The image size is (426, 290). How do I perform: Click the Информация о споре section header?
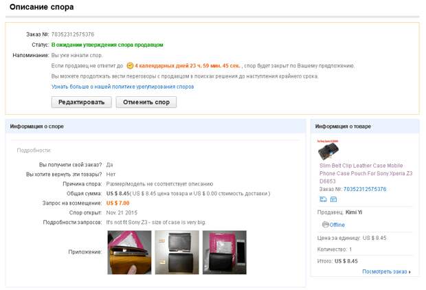point(37,126)
